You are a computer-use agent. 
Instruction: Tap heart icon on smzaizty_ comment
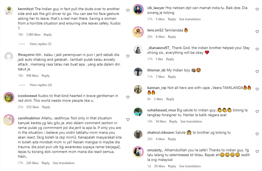(257, 152)
